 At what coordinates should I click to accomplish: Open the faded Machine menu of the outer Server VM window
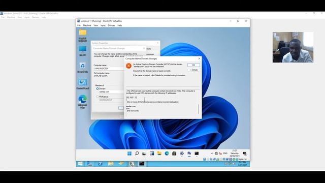[11, 17]
